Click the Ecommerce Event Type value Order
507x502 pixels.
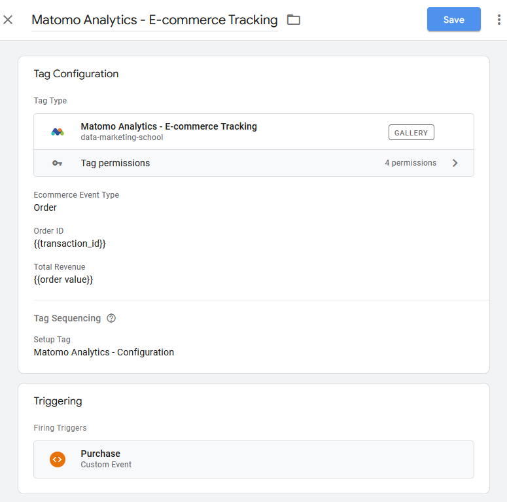(x=45, y=207)
